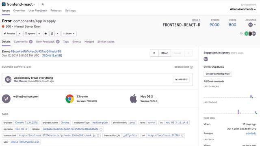Click the Ignore button
The width and height of the screenshot is (260, 146).
coord(30,33)
